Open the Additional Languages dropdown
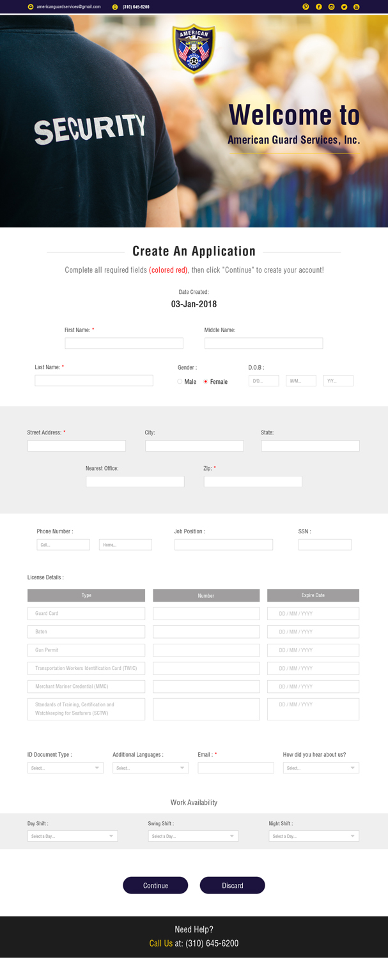The height and width of the screenshot is (958, 388). [150, 768]
